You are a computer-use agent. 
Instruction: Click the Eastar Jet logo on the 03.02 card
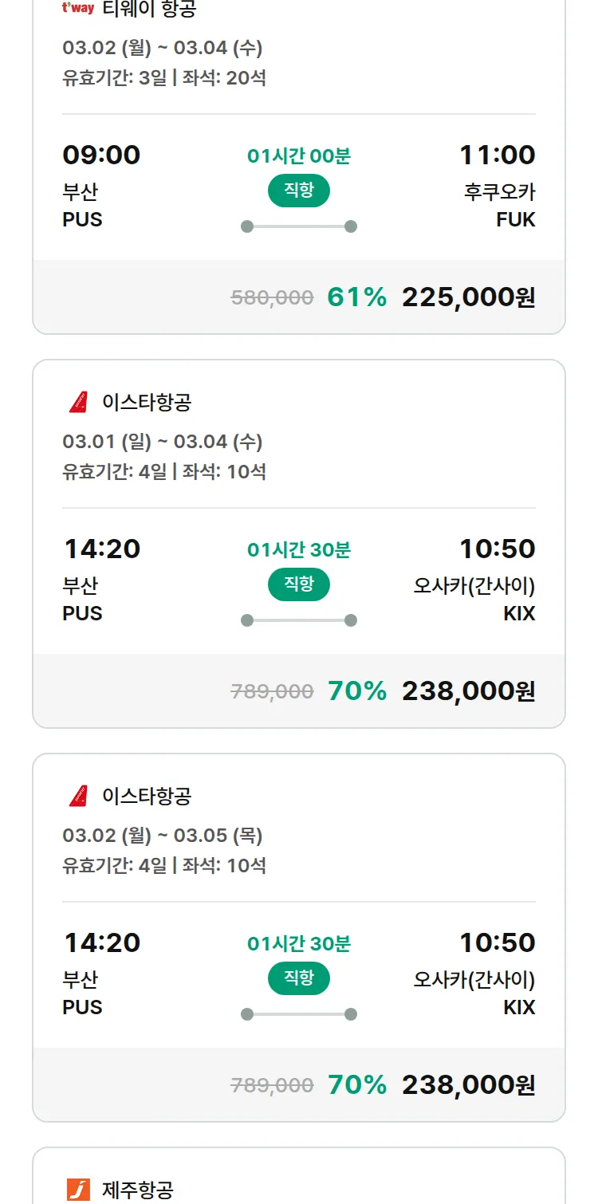coord(78,796)
